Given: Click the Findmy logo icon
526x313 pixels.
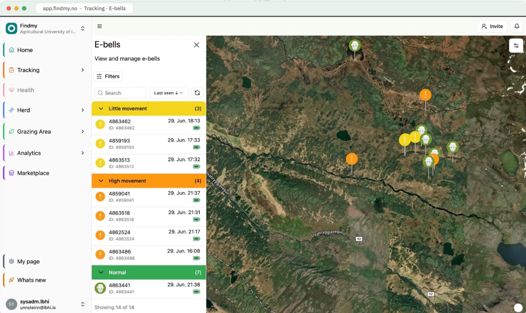Looking at the screenshot, I should tap(11, 28).
